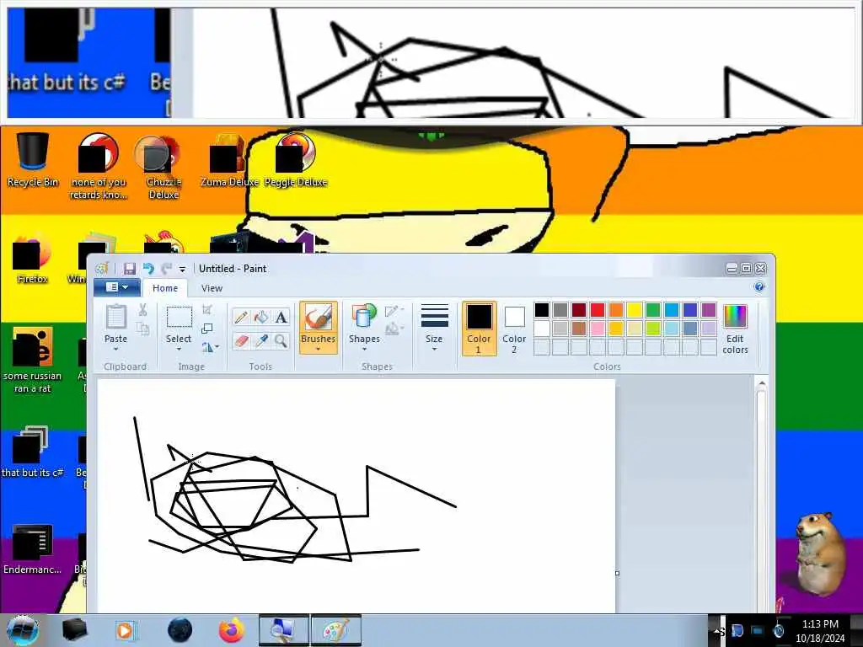Open the Recycle Bin desktop icon
The height and width of the screenshot is (647, 863).
33,159
